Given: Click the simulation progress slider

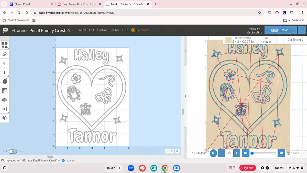Looking at the screenshot, I should point(264,153).
